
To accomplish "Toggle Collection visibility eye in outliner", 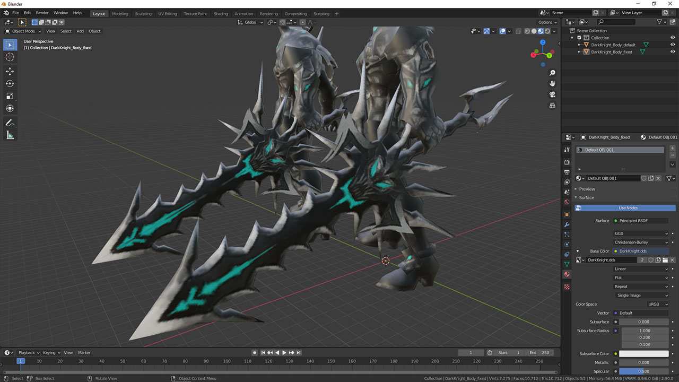I will point(673,38).
